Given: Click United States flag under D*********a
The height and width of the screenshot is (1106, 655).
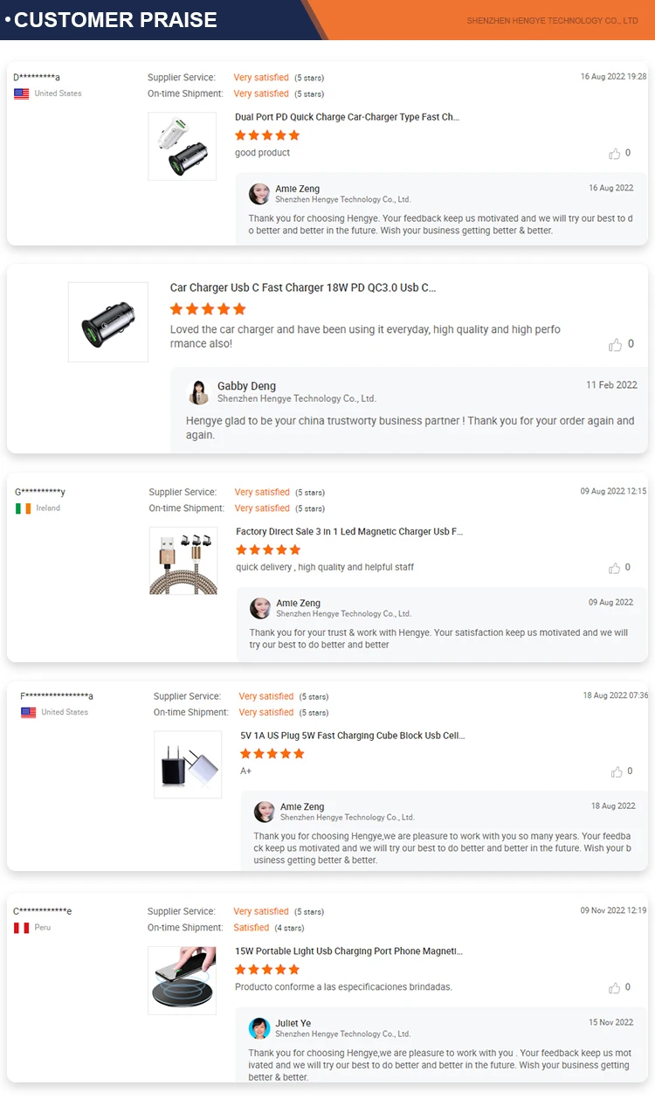Looking at the screenshot, I should pos(22,93).
